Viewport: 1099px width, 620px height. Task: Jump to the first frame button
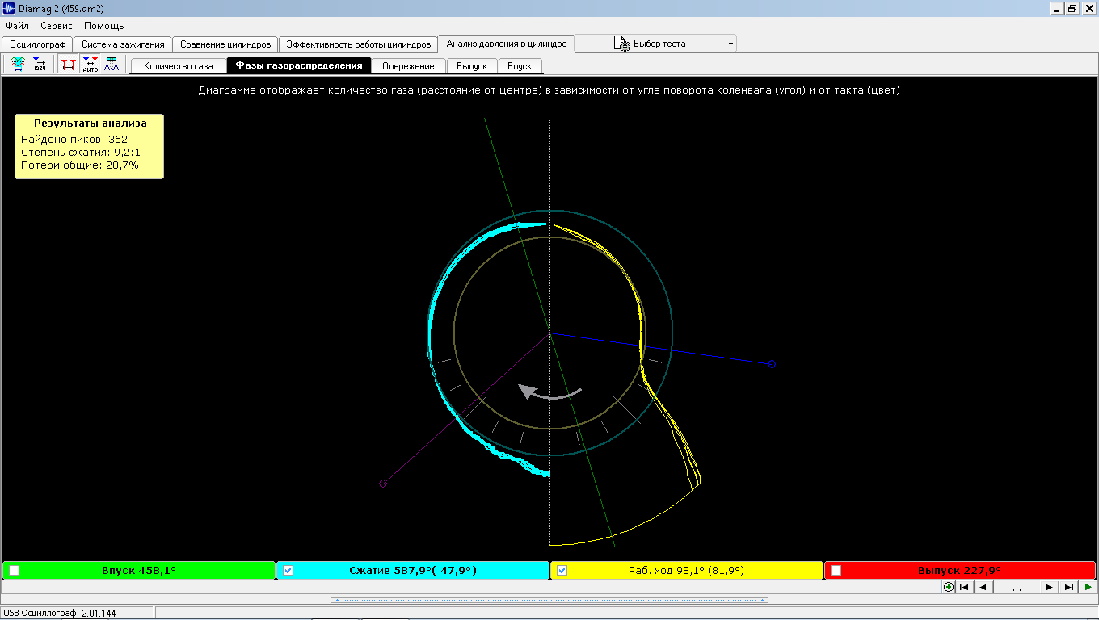963,587
